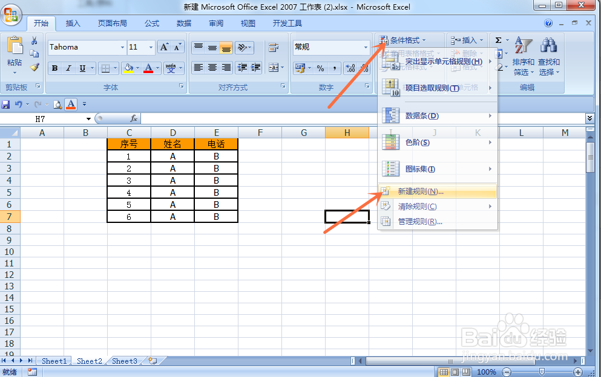This screenshot has width=601, height=377.
Task: Align text left
Action: point(198,68)
